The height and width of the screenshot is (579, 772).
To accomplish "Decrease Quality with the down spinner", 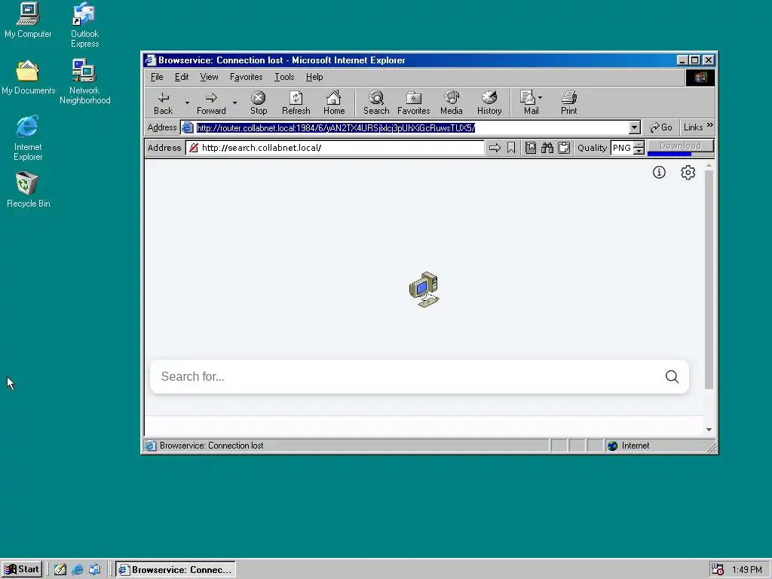I will 639,151.
